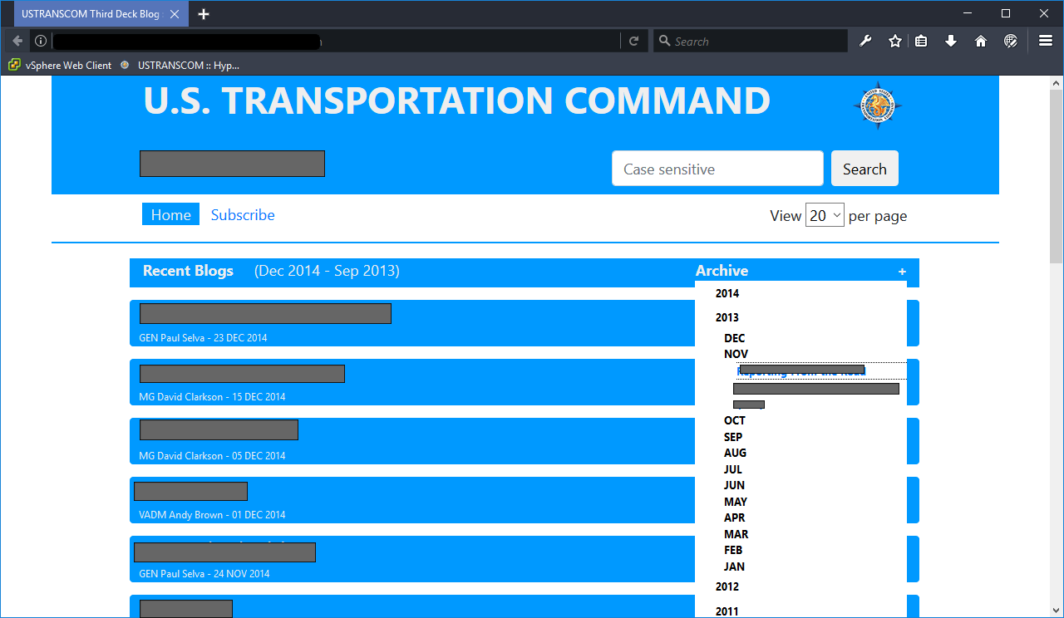Click the USTRANSCOM compass emblem logo

(878, 105)
